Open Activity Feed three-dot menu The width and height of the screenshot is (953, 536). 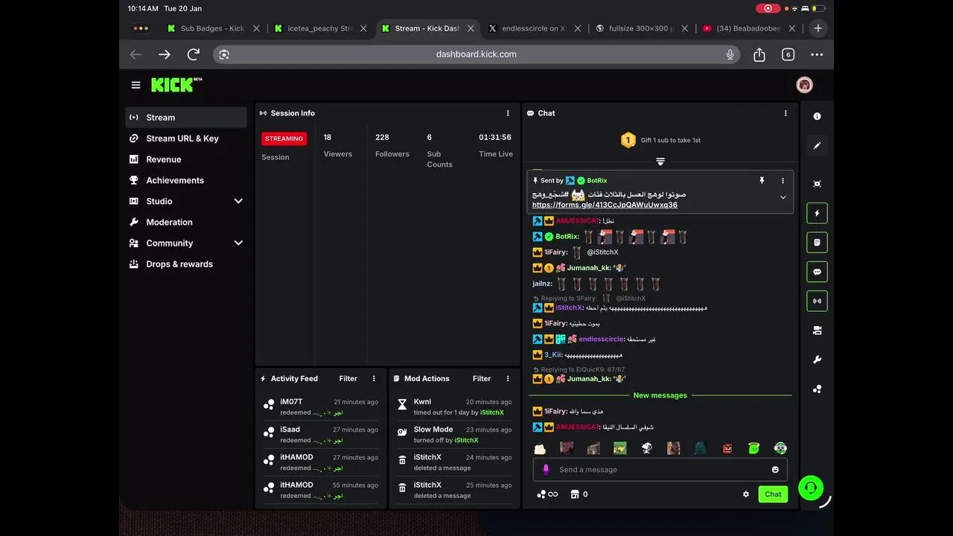pyautogui.click(x=374, y=378)
